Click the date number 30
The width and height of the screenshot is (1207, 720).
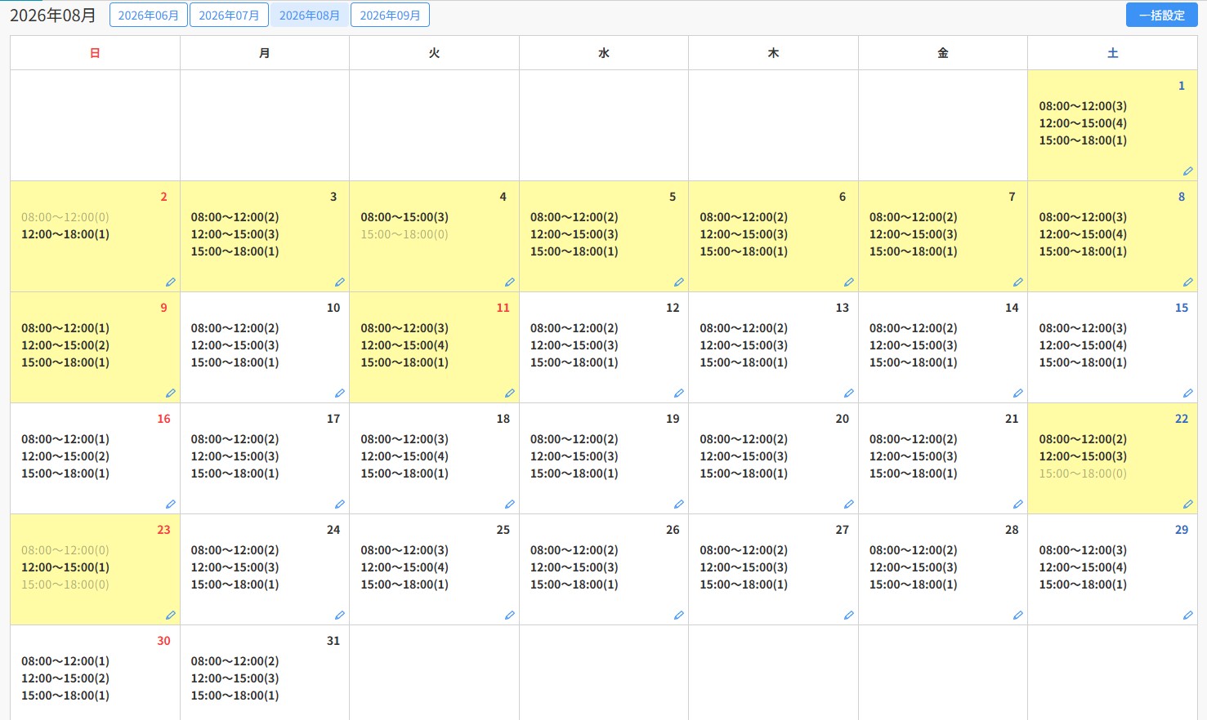point(163,641)
